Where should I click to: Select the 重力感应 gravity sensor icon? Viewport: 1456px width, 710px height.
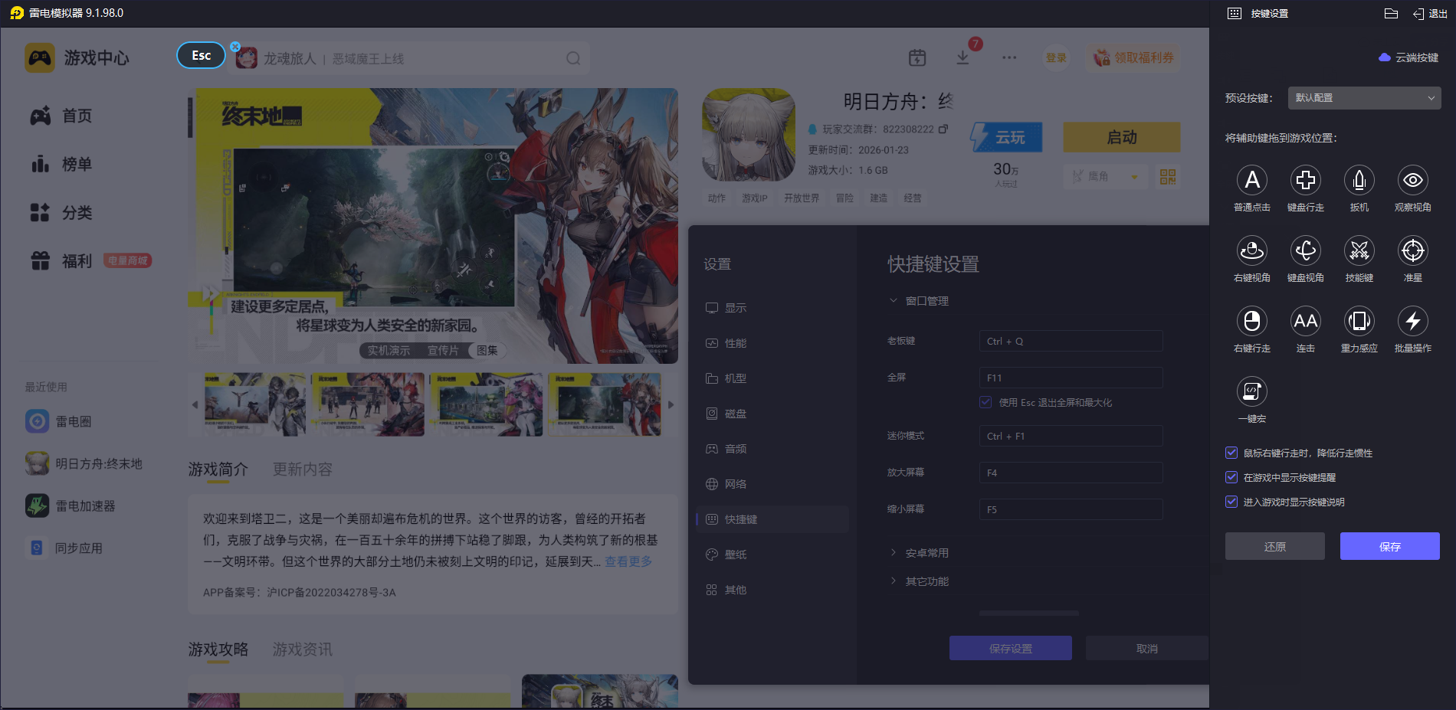point(1359,321)
